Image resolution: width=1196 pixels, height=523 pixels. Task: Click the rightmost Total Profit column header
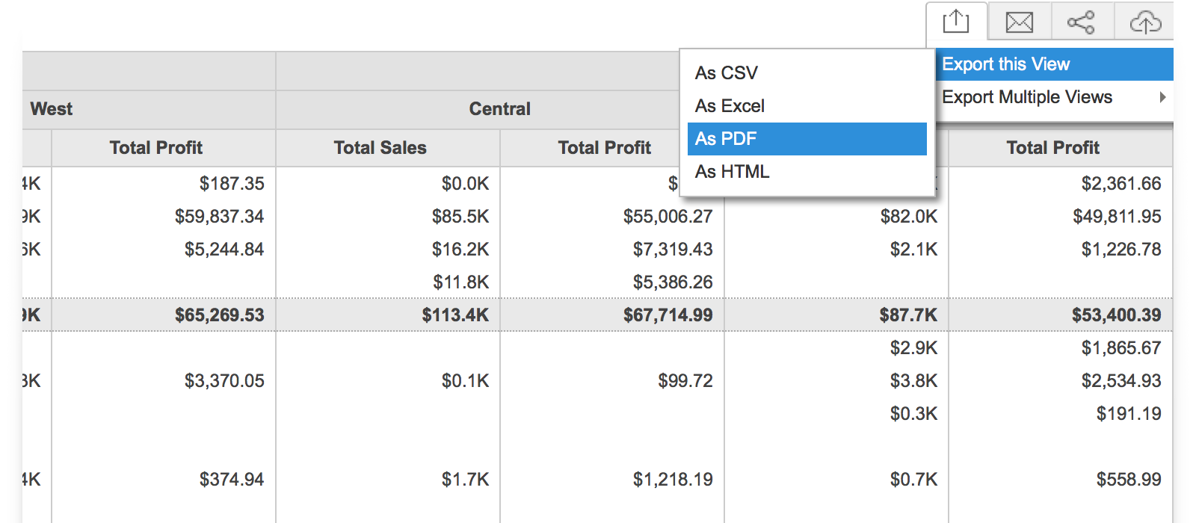click(1052, 148)
